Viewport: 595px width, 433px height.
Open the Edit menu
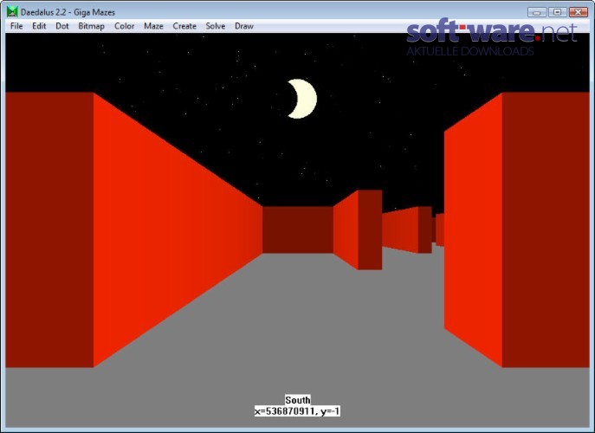39,26
